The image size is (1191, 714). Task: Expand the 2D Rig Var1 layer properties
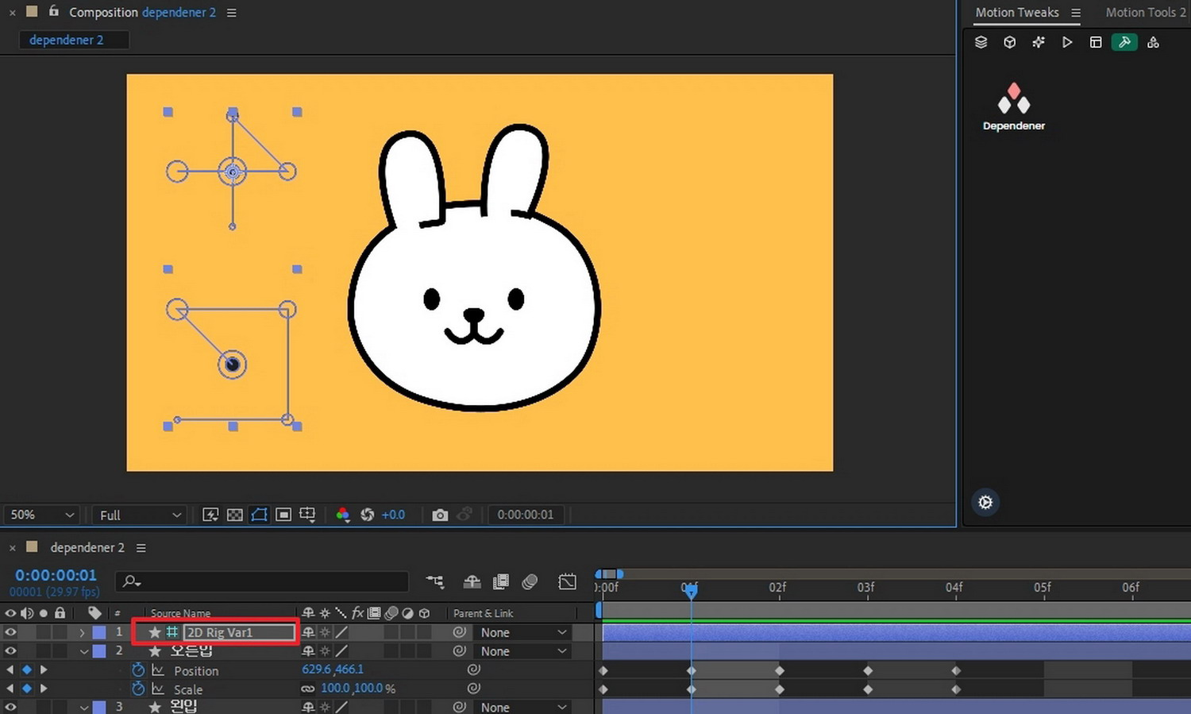pyautogui.click(x=82, y=633)
